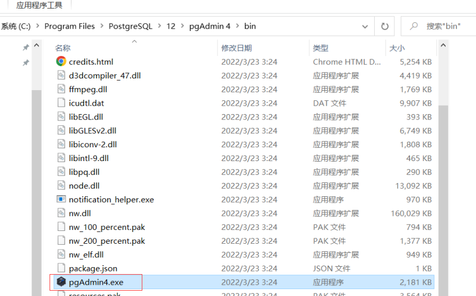
Task: Select the nw_200_percent.pak file name
Action: coord(107,241)
